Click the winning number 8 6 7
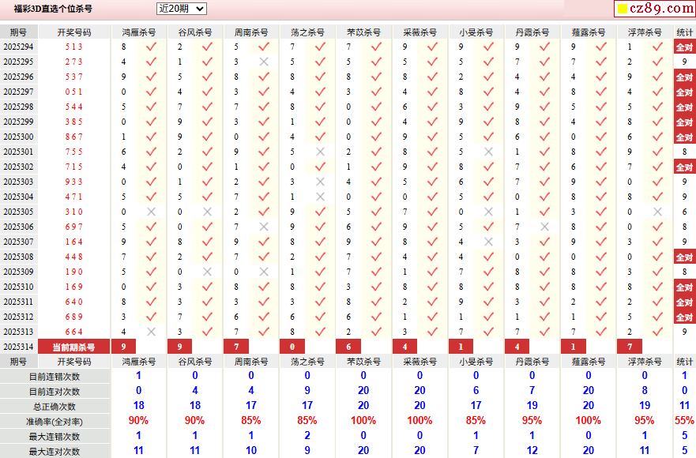Image resolution: width=696 pixels, height=458 pixels. (x=73, y=137)
